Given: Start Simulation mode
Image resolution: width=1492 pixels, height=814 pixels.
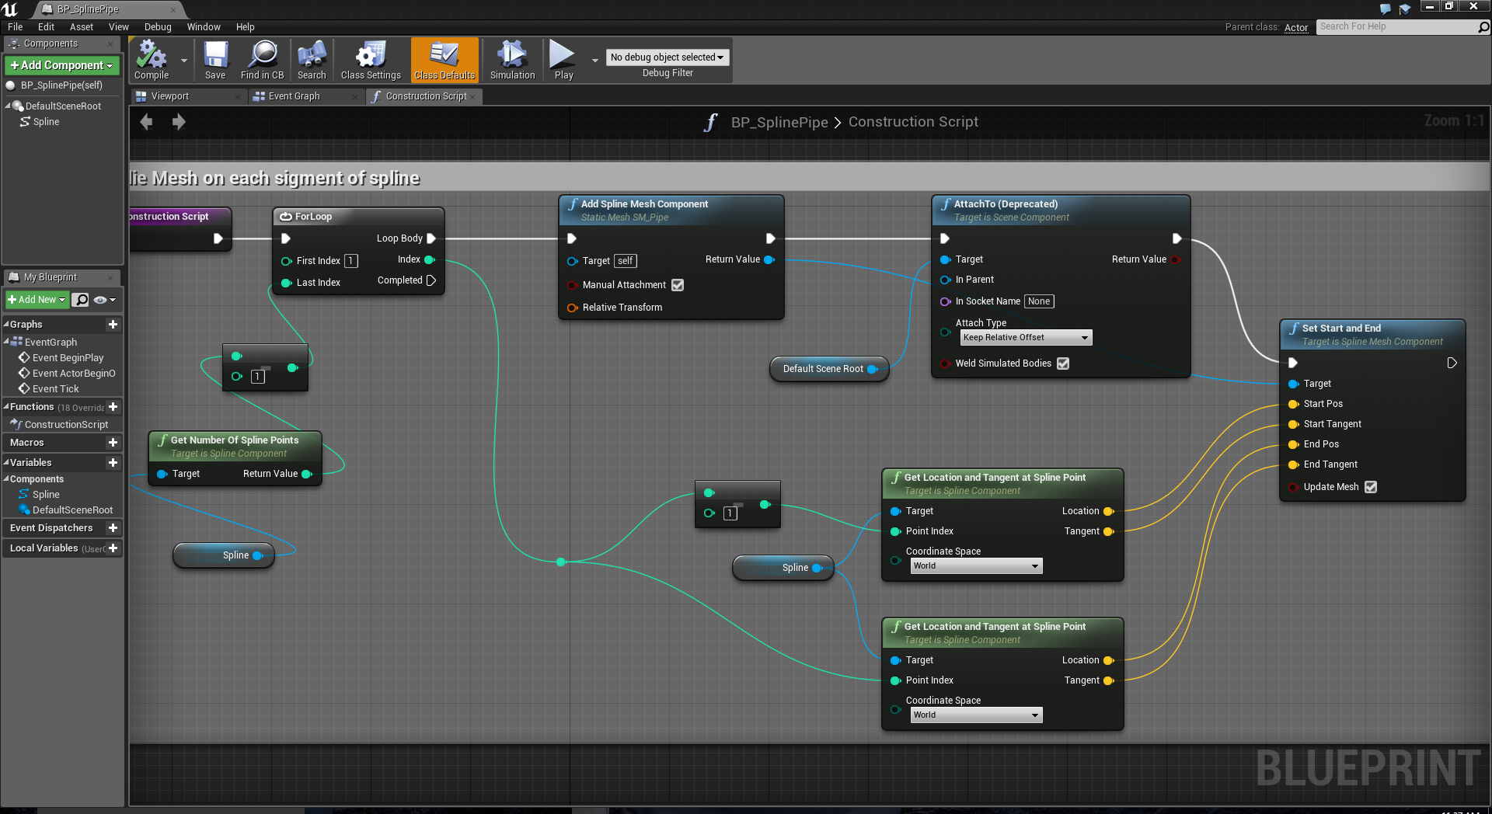Looking at the screenshot, I should click(511, 59).
